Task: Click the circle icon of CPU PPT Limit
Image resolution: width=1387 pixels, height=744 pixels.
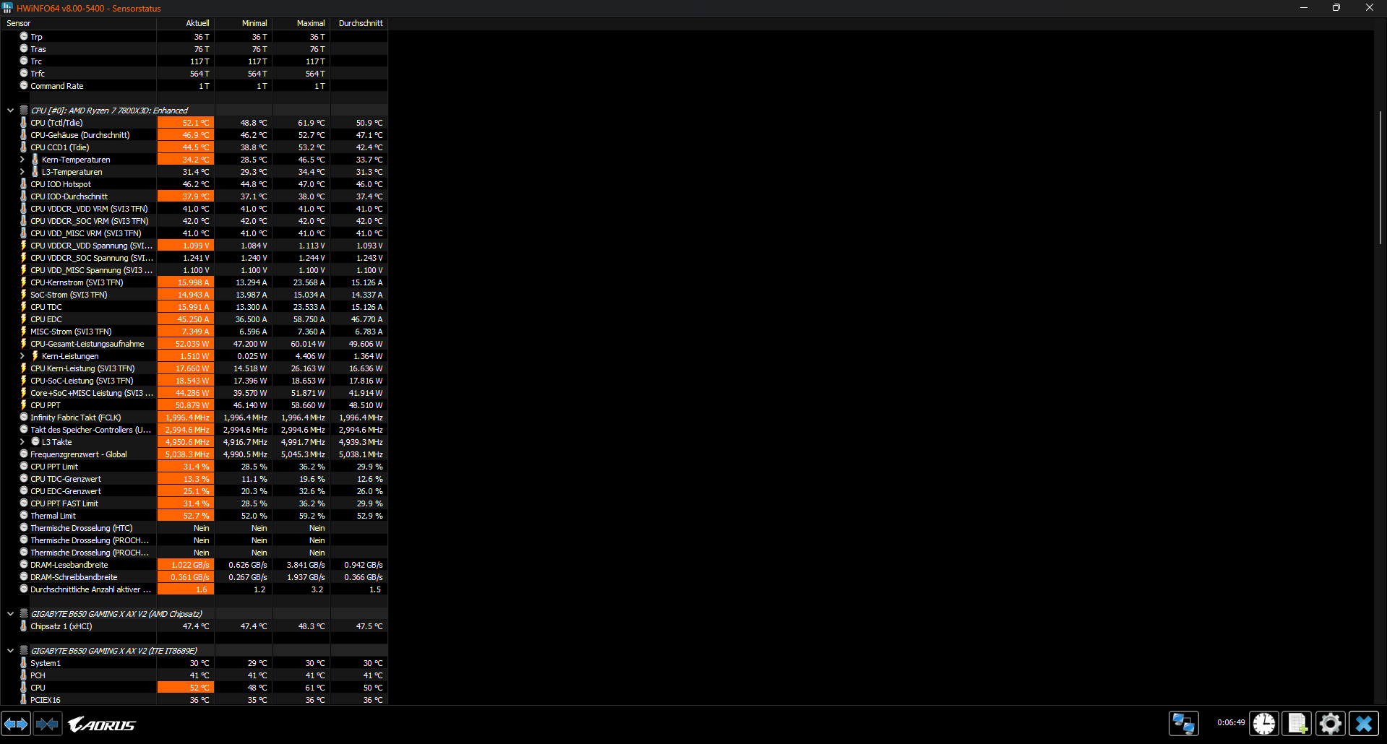Action: tap(24, 467)
